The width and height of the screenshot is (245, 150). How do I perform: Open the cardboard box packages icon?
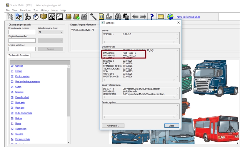tap(44, 16)
